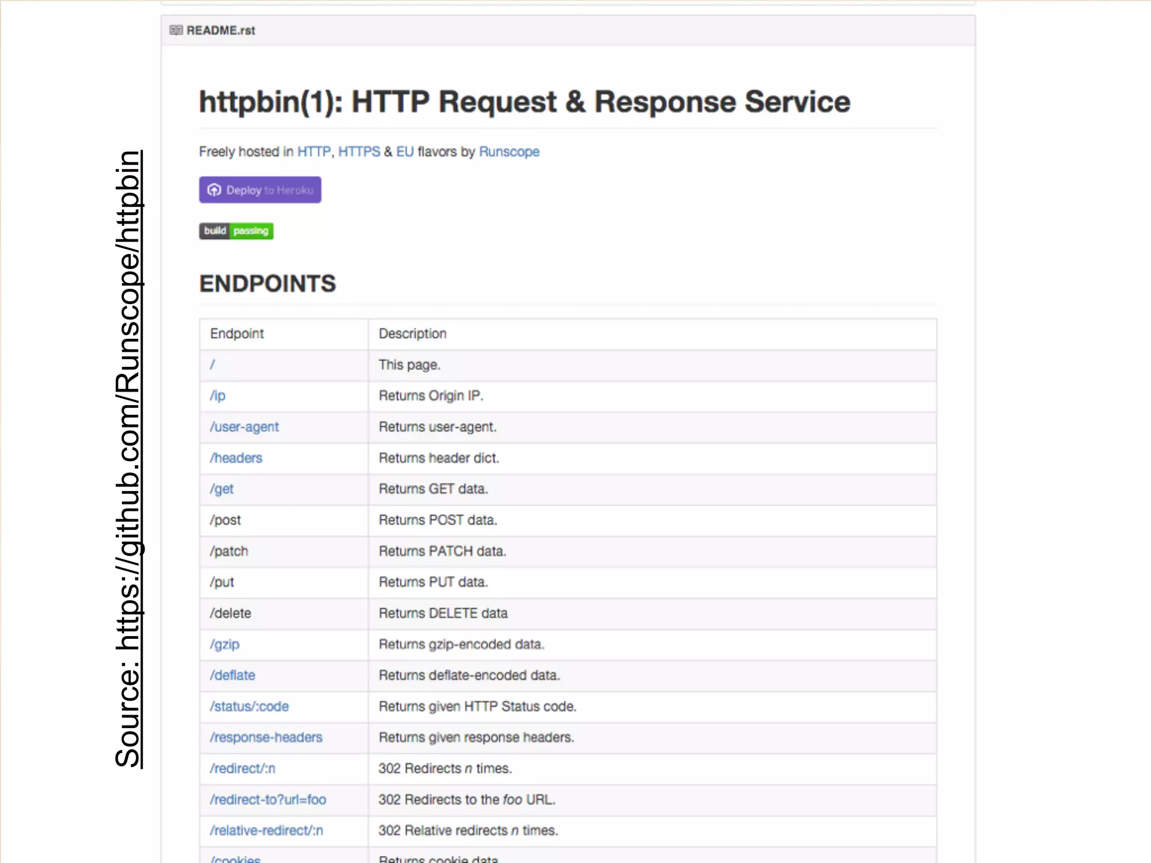Click the build passing badge
This screenshot has width=1151, height=863.
coord(236,231)
